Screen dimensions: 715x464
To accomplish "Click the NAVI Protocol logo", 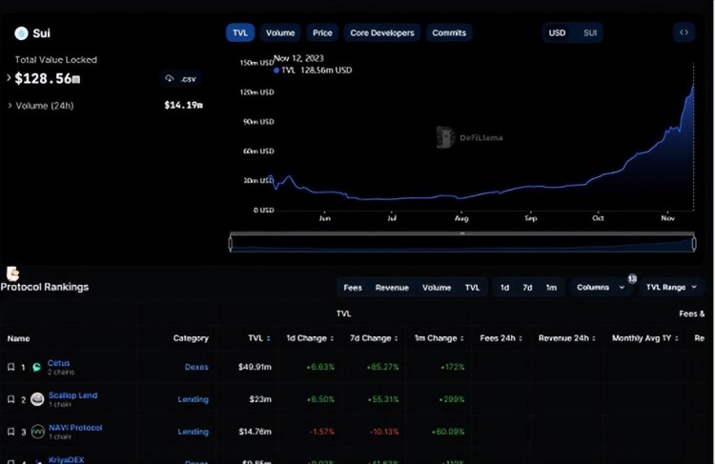I will coord(38,432).
